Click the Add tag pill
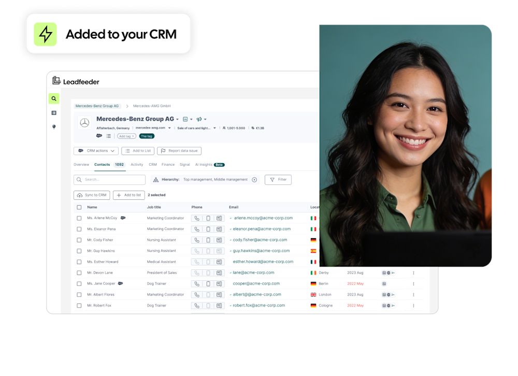This screenshot has height=376, width=518. (126, 136)
